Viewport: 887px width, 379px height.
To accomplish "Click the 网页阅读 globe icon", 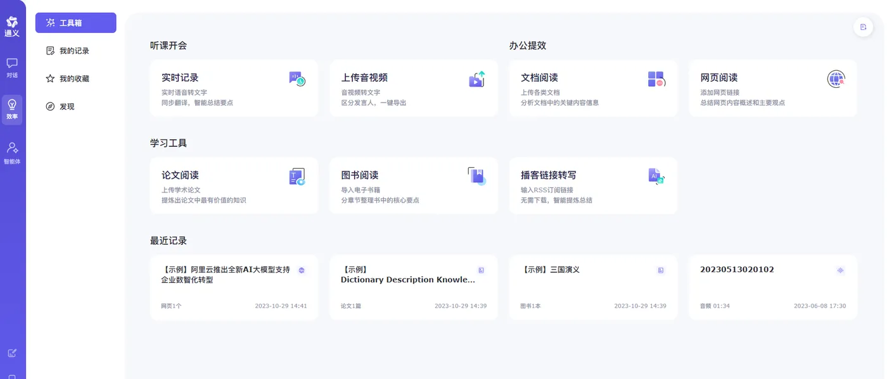I will pyautogui.click(x=836, y=79).
